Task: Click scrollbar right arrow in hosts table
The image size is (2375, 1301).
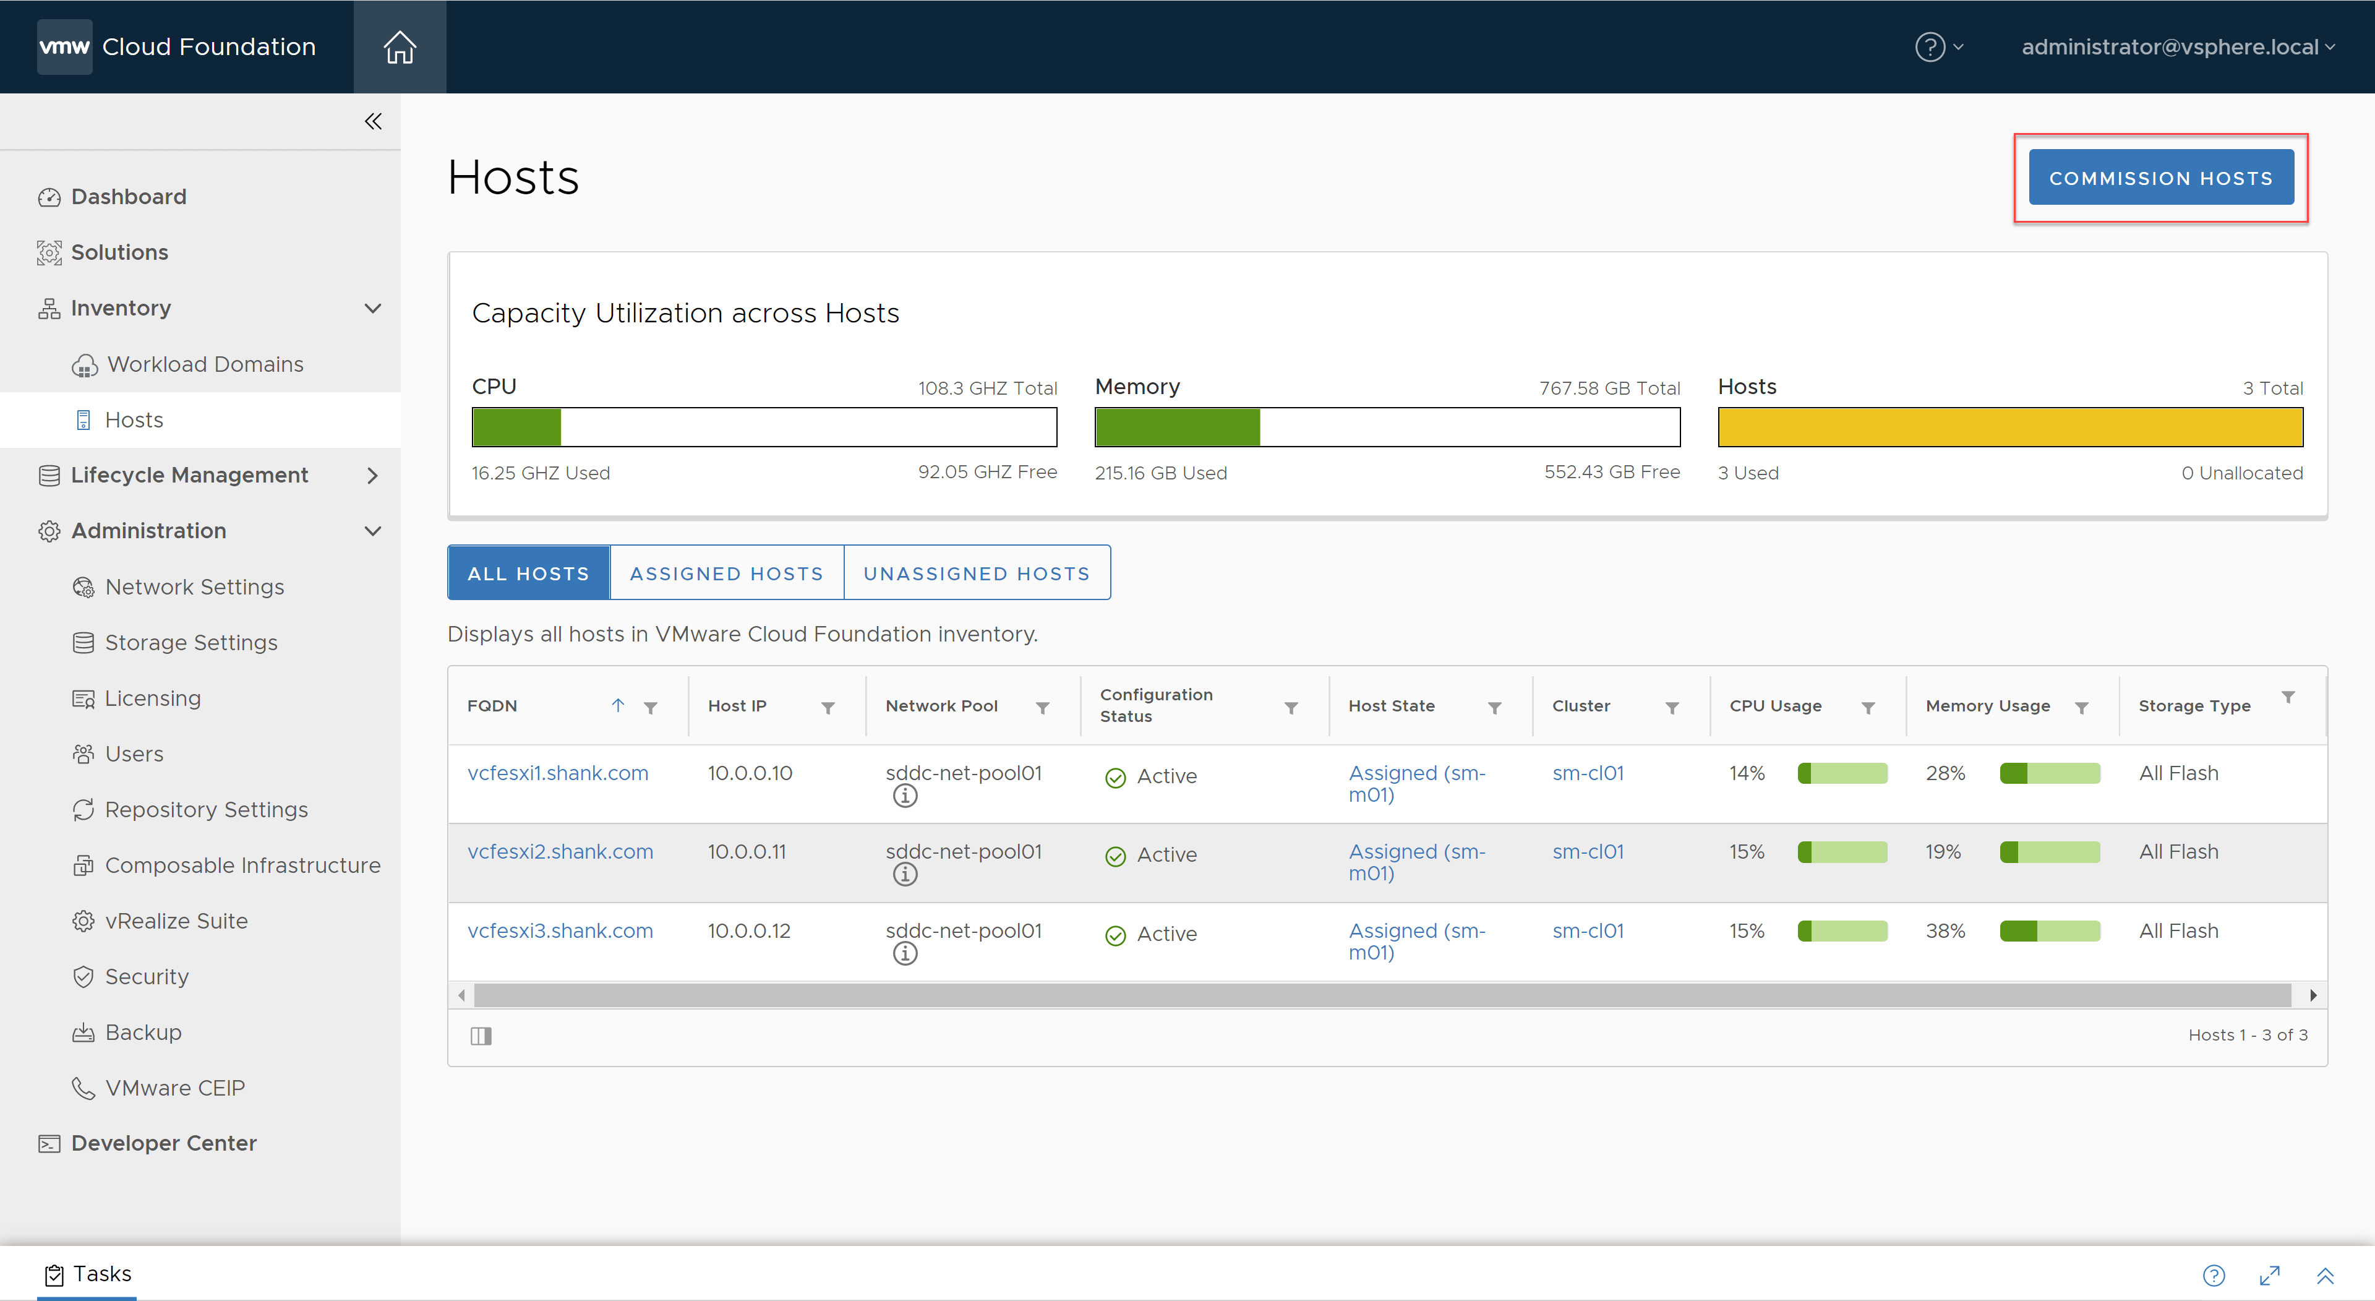Action: pos(2313,995)
